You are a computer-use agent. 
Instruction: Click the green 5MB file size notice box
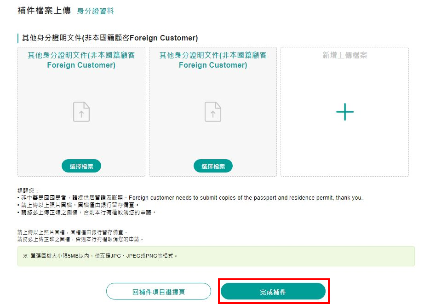coord(216,256)
